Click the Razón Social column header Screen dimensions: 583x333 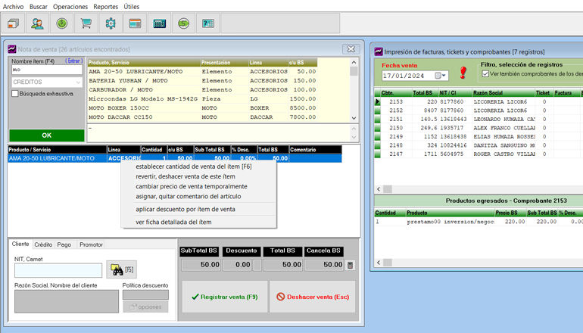coord(503,93)
